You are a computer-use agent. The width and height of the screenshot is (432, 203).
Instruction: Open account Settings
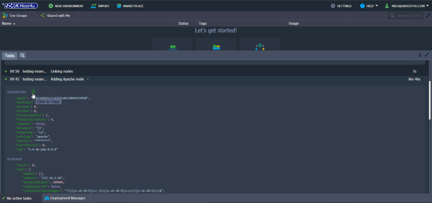[341, 6]
